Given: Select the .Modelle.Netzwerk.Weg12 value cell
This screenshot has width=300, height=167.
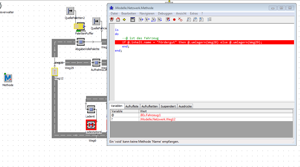Looking at the screenshot, I should (216, 119).
